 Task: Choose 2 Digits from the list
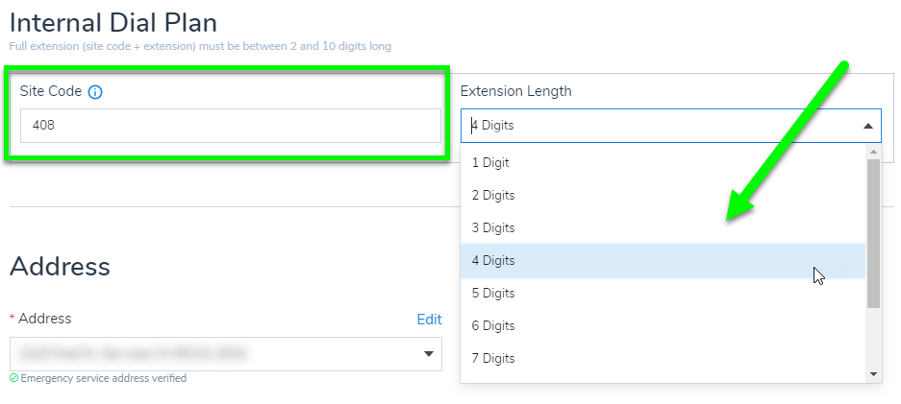(493, 195)
